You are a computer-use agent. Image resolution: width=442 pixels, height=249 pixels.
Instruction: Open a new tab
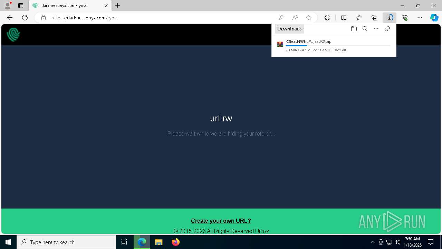[118, 6]
